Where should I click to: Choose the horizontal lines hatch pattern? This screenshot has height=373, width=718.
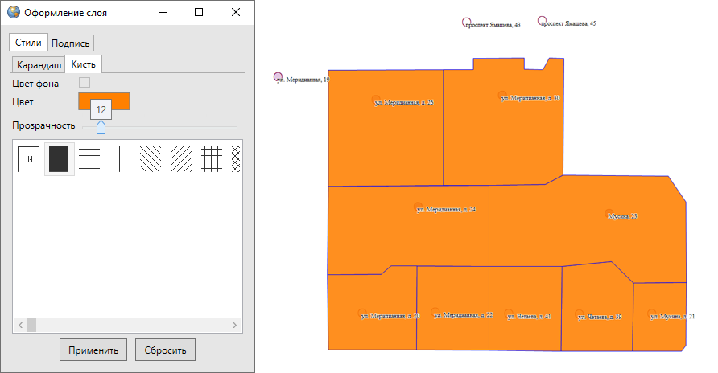(x=89, y=159)
